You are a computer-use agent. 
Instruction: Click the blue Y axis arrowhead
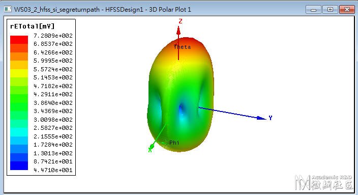261,118
